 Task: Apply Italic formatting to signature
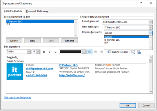pos(50,52)
